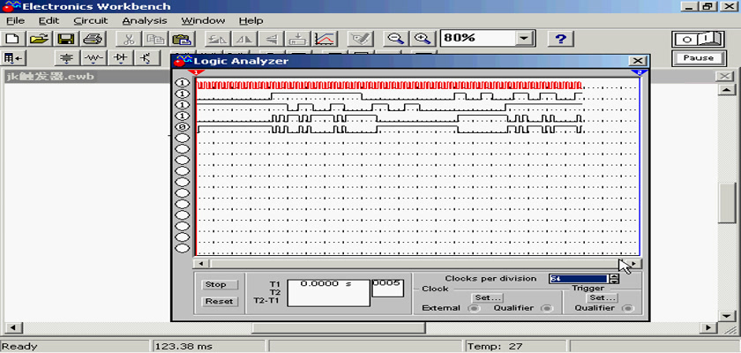Open Component Properties icon

pyautogui.click(x=361, y=39)
